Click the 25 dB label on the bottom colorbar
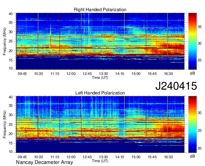The image size is (205, 166). pyautogui.click(x=200, y=131)
